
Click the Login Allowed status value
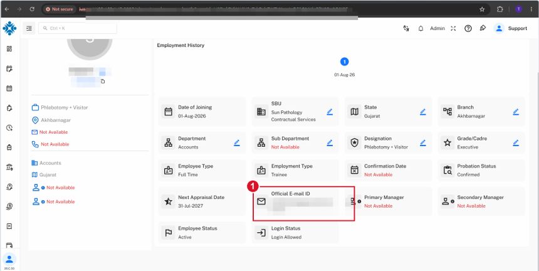pos(286,237)
